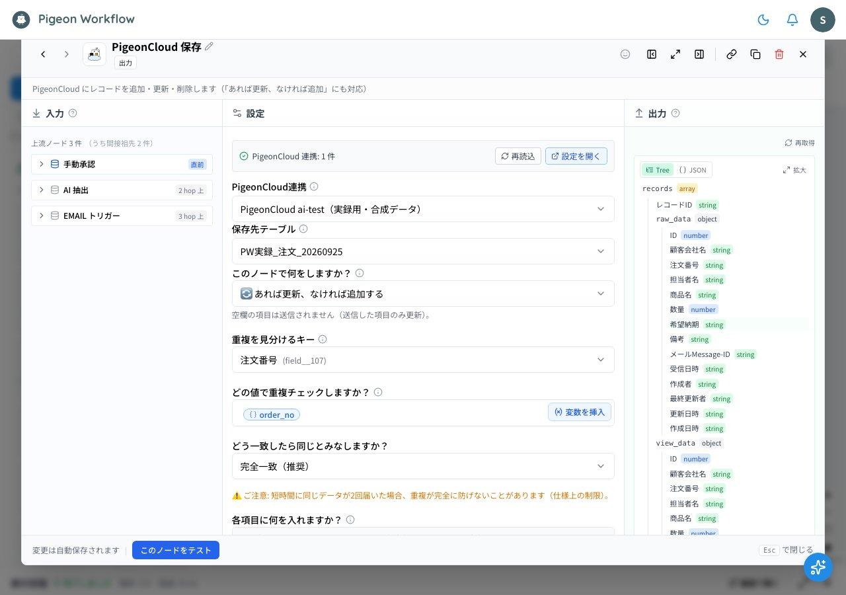Open the あれば更新、なければ追加する action dropdown
Image resolution: width=846 pixels, height=595 pixels.
pyautogui.click(x=423, y=294)
